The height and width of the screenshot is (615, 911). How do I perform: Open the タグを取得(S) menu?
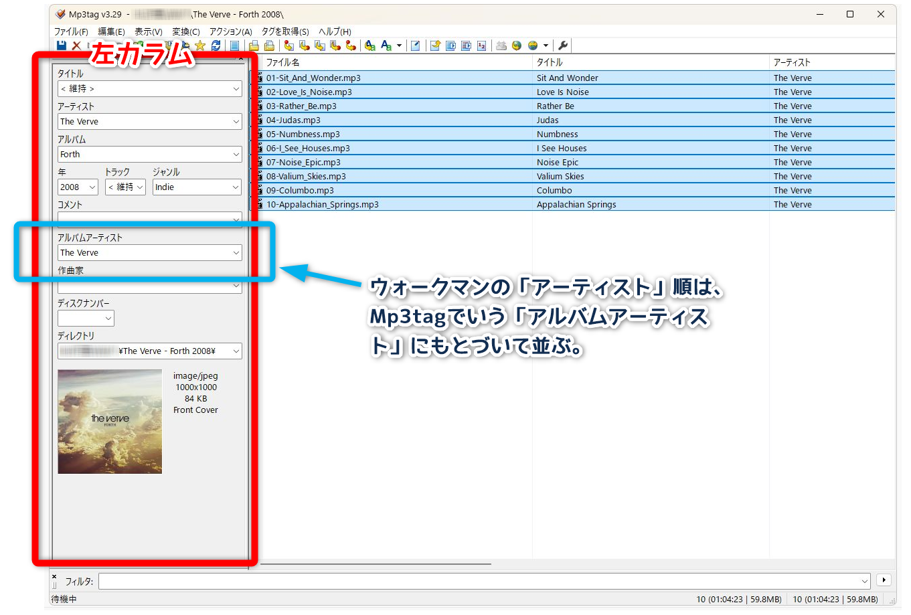click(285, 31)
